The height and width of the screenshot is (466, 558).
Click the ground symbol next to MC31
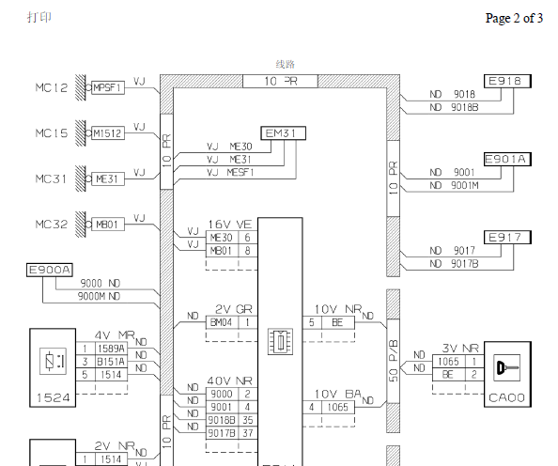pos(81,179)
